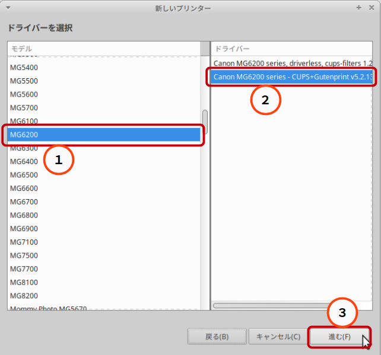Screen dimensions: 381x355
Task: Select model MG5600
Action: click(x=104, y=94)
